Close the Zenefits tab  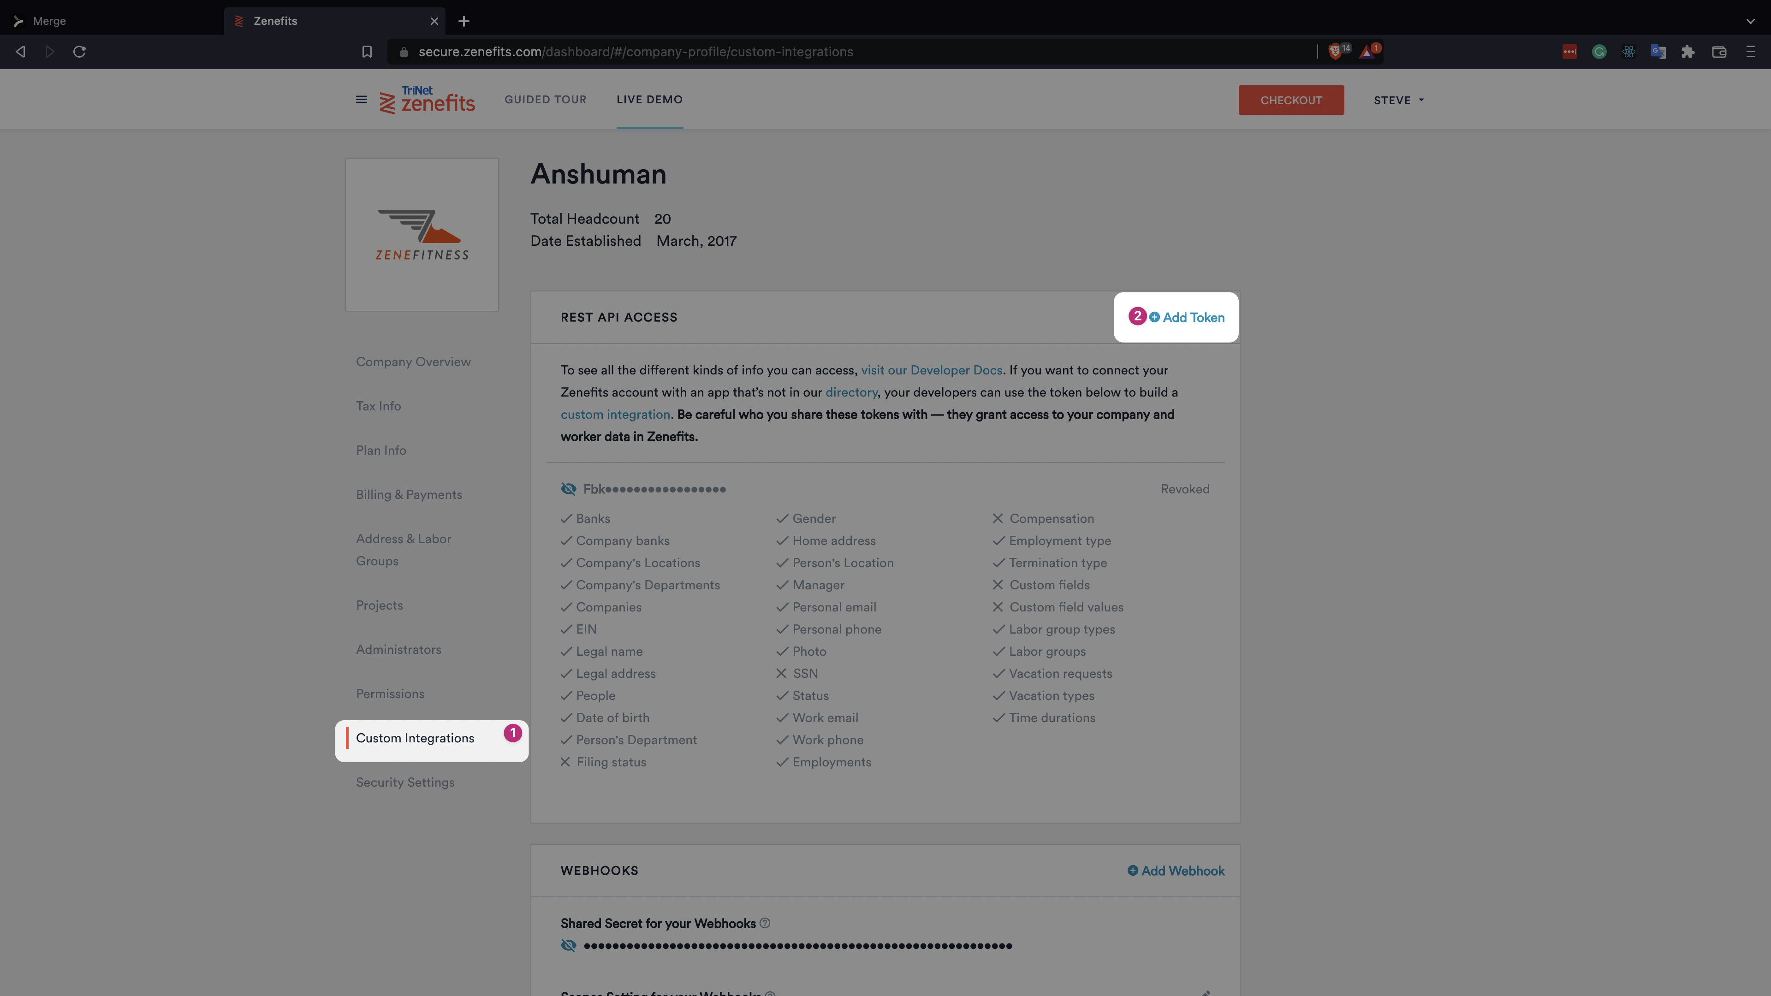[x=434, y=21]
